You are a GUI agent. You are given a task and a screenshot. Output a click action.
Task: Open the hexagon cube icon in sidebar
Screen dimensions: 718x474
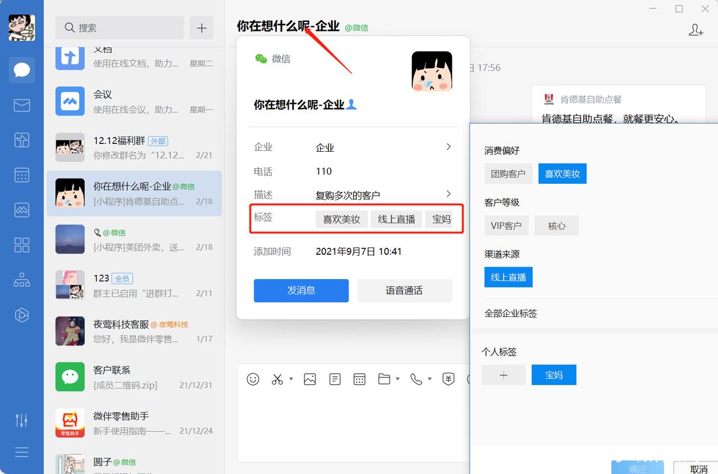click(x=22, y=315)
